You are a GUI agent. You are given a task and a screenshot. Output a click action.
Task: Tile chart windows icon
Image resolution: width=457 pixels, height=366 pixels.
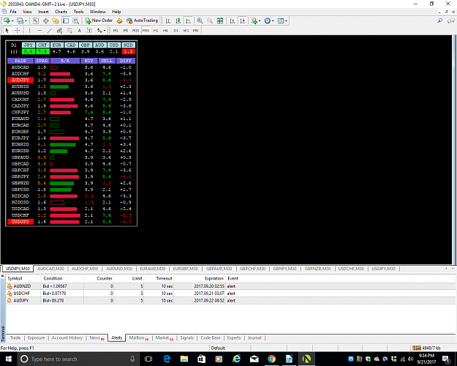220,20
